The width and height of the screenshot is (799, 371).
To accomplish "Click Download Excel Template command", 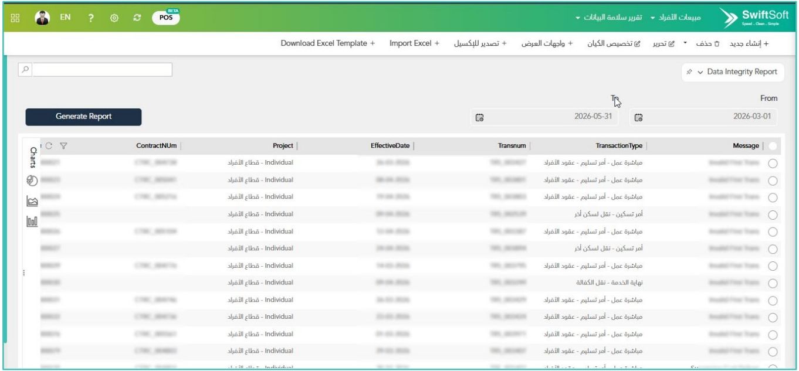I will [x=327, y=44].
